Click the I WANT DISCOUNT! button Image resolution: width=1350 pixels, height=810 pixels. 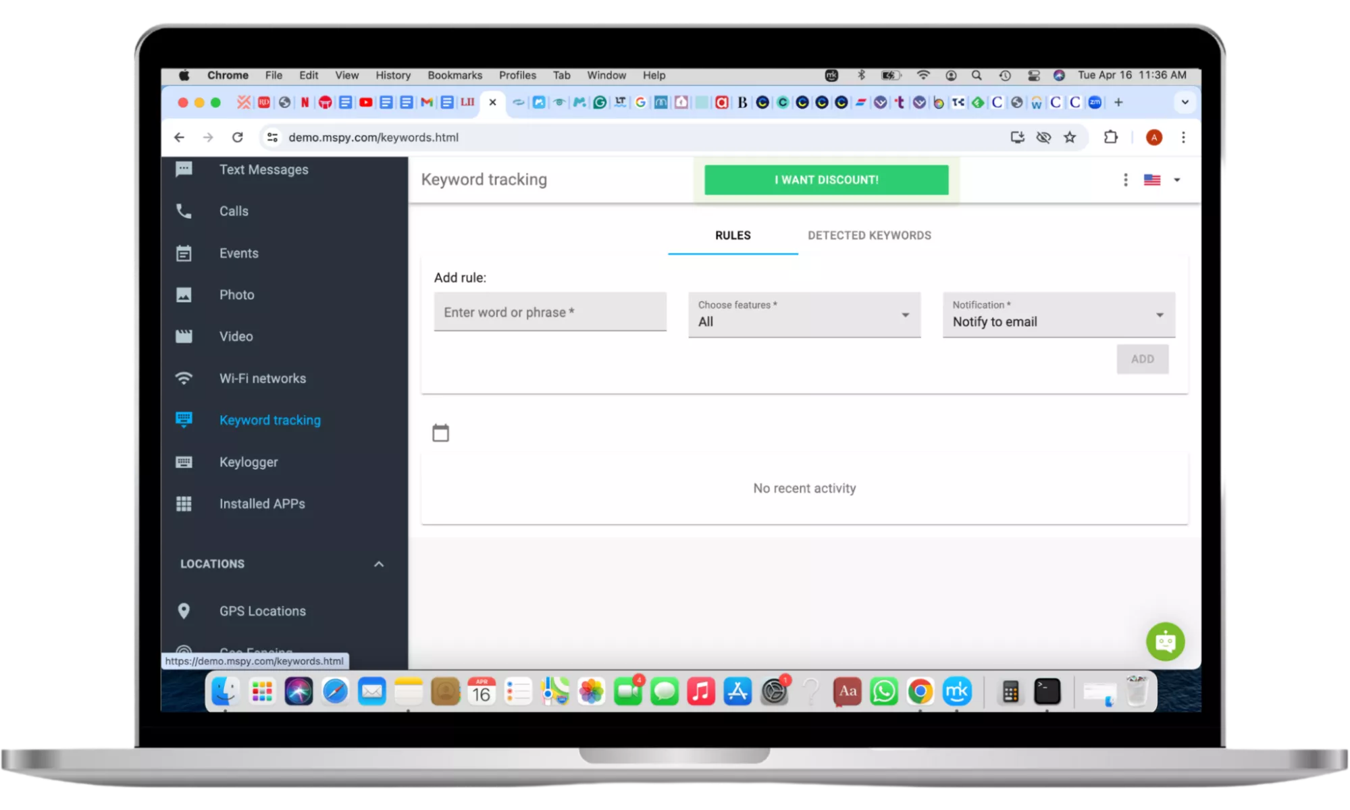click(826, 180)
